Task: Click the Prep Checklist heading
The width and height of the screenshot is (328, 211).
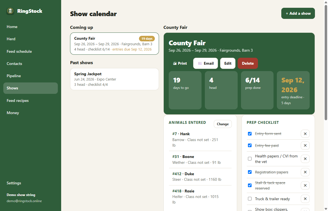Action: [x=263, y=123]
